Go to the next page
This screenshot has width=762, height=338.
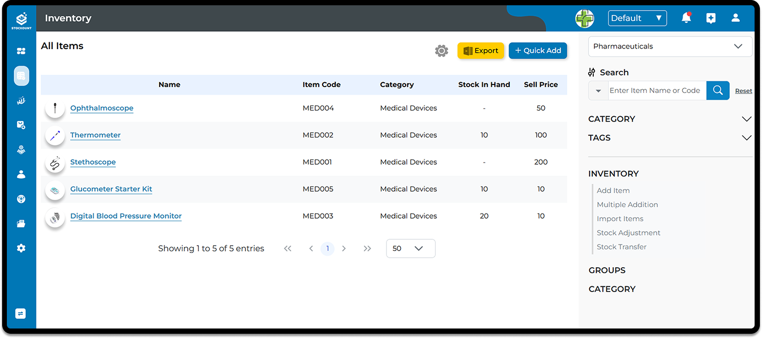tap(344, 248)
